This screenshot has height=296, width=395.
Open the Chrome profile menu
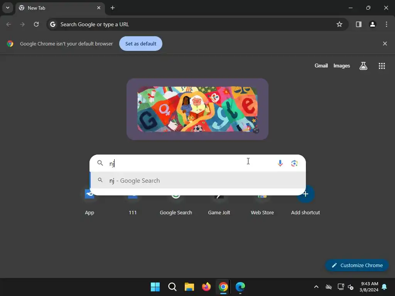[x=373, y=24]
